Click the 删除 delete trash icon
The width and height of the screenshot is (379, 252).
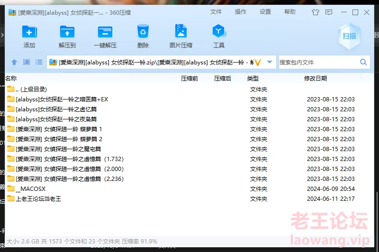pos(143,31)
